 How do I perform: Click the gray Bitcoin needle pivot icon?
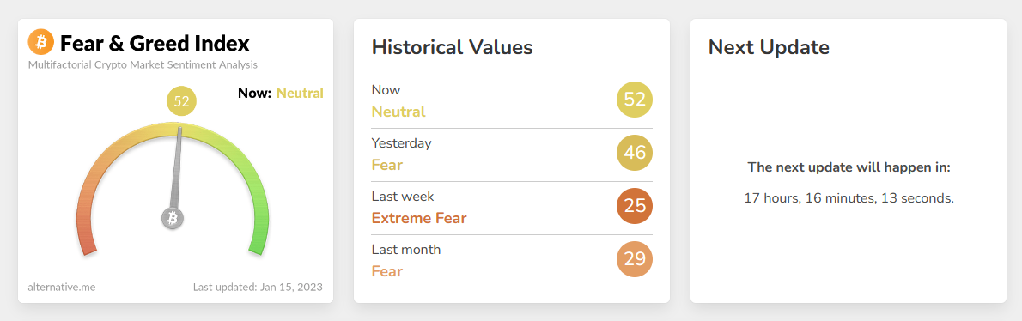[173, 218]
